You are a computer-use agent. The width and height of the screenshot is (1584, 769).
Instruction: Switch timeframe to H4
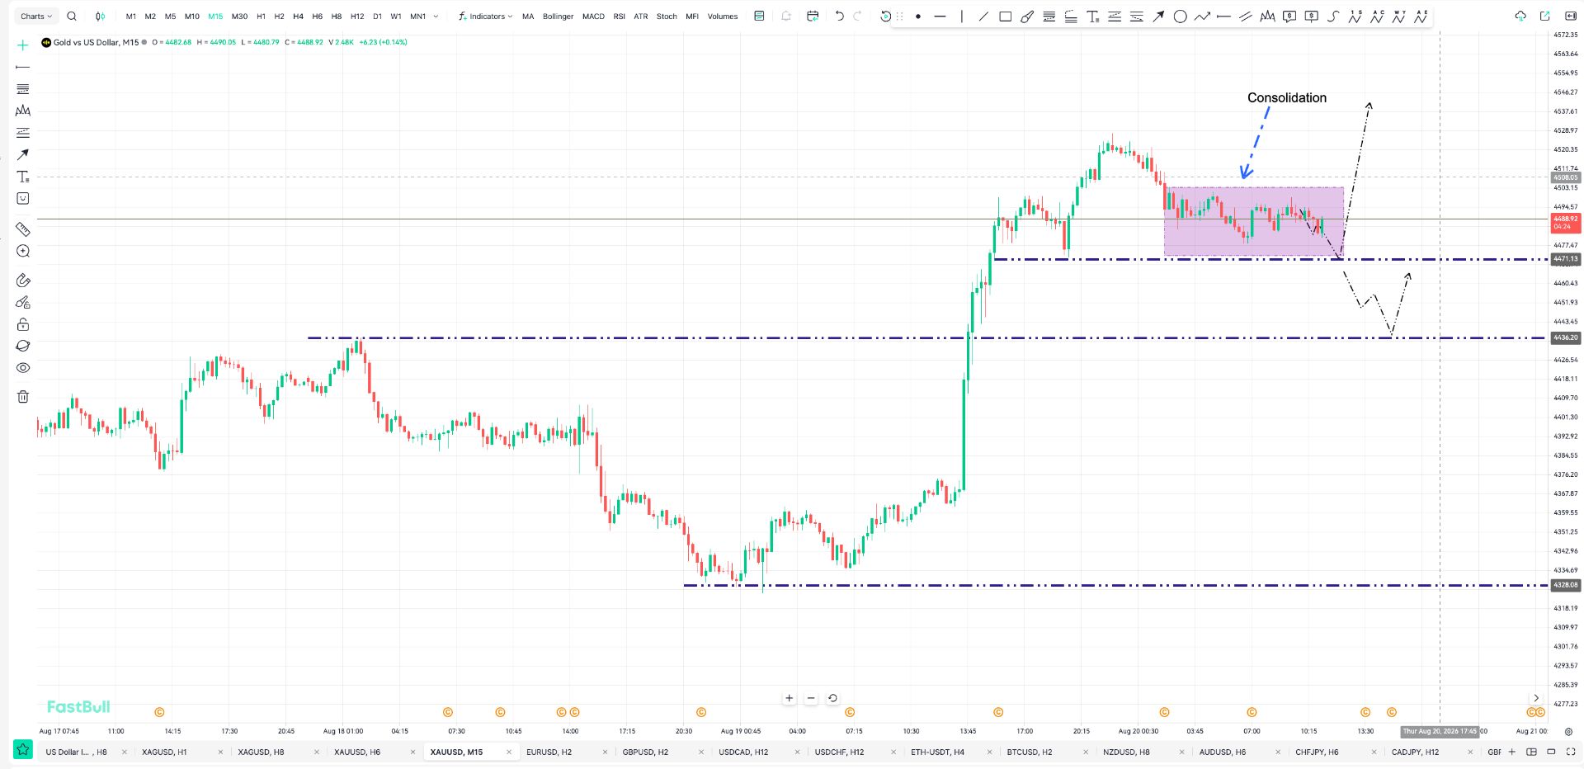(298, 17)
